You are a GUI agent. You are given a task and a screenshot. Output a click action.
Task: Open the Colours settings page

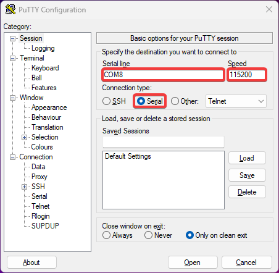pyautogui.click(x=42, y=147)
